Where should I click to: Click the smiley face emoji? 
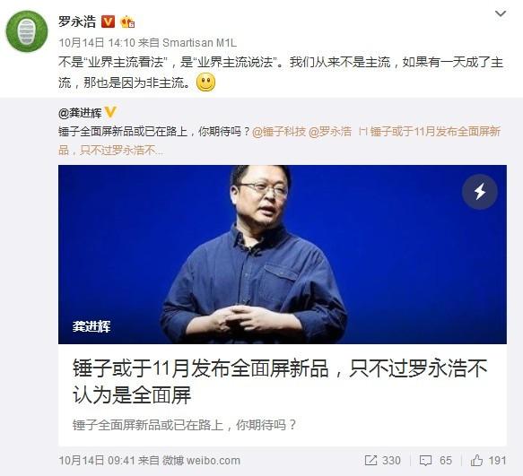pyautogui.click(x=205, y=82)
